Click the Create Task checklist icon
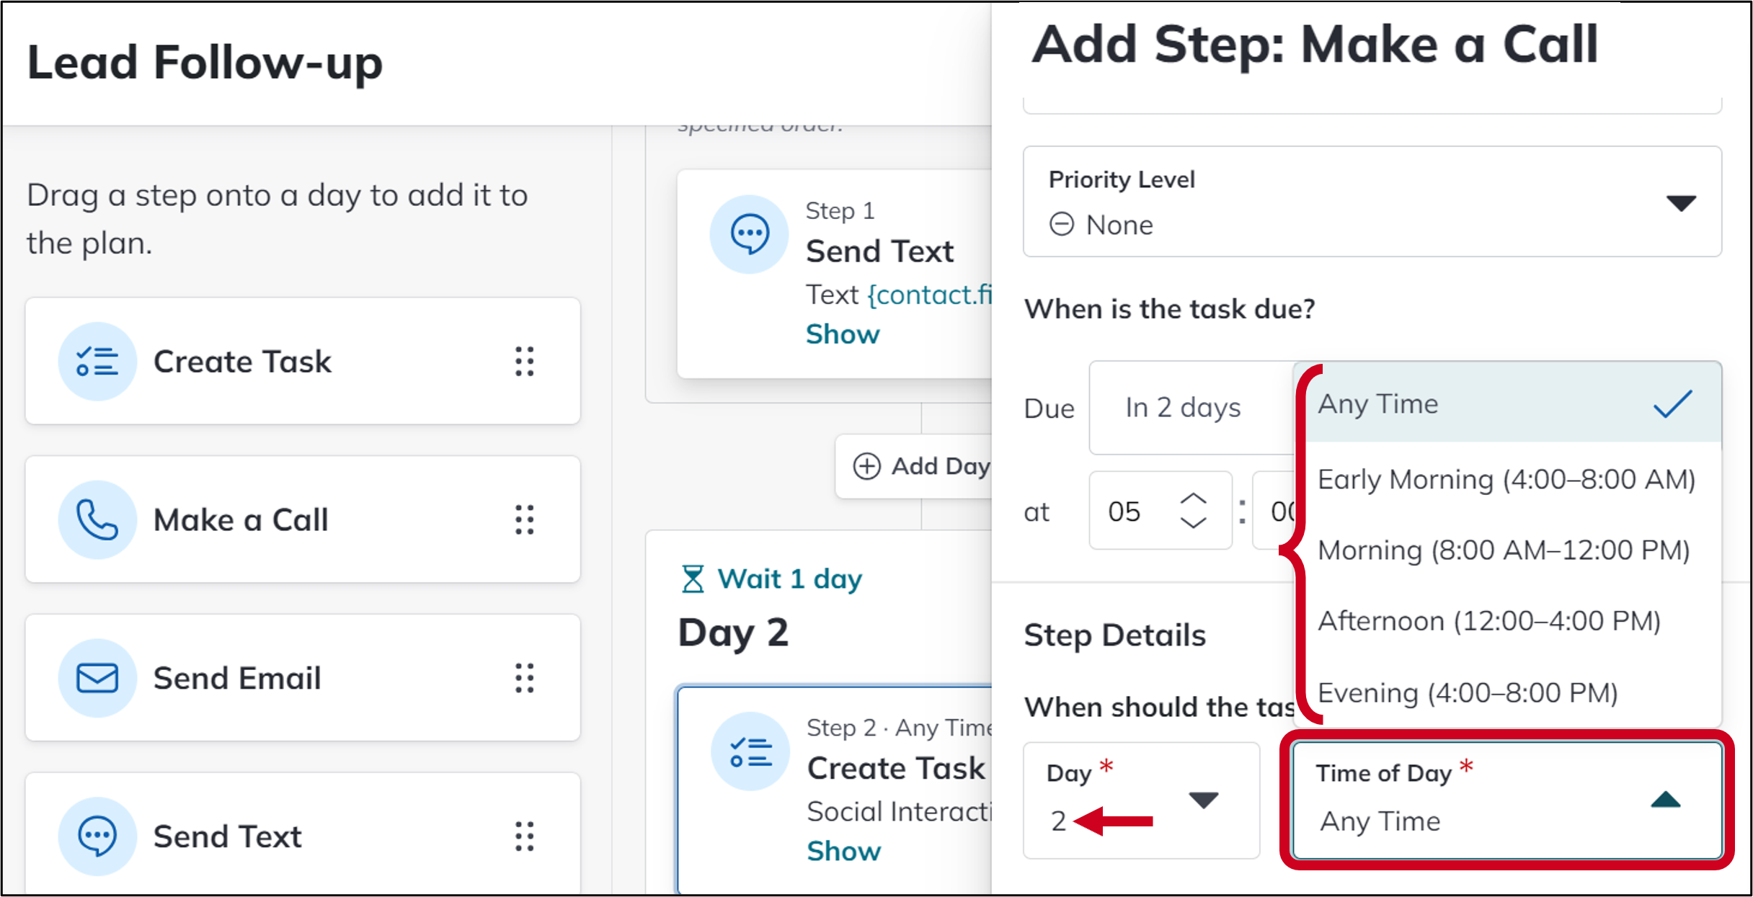The width and height of the screenshot is (1753, 897). click(x=97, y=361)
